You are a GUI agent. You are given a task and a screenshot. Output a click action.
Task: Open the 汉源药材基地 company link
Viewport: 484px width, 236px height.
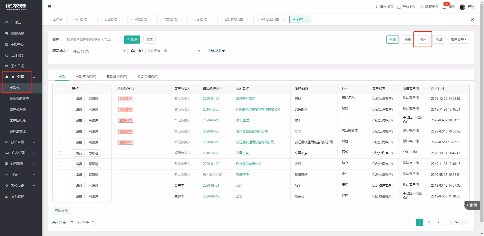click(x=245, y=98)
